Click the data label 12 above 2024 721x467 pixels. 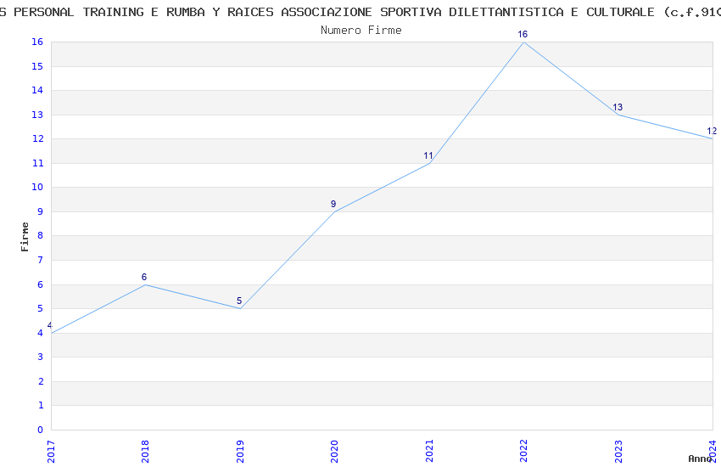[712, 131]
